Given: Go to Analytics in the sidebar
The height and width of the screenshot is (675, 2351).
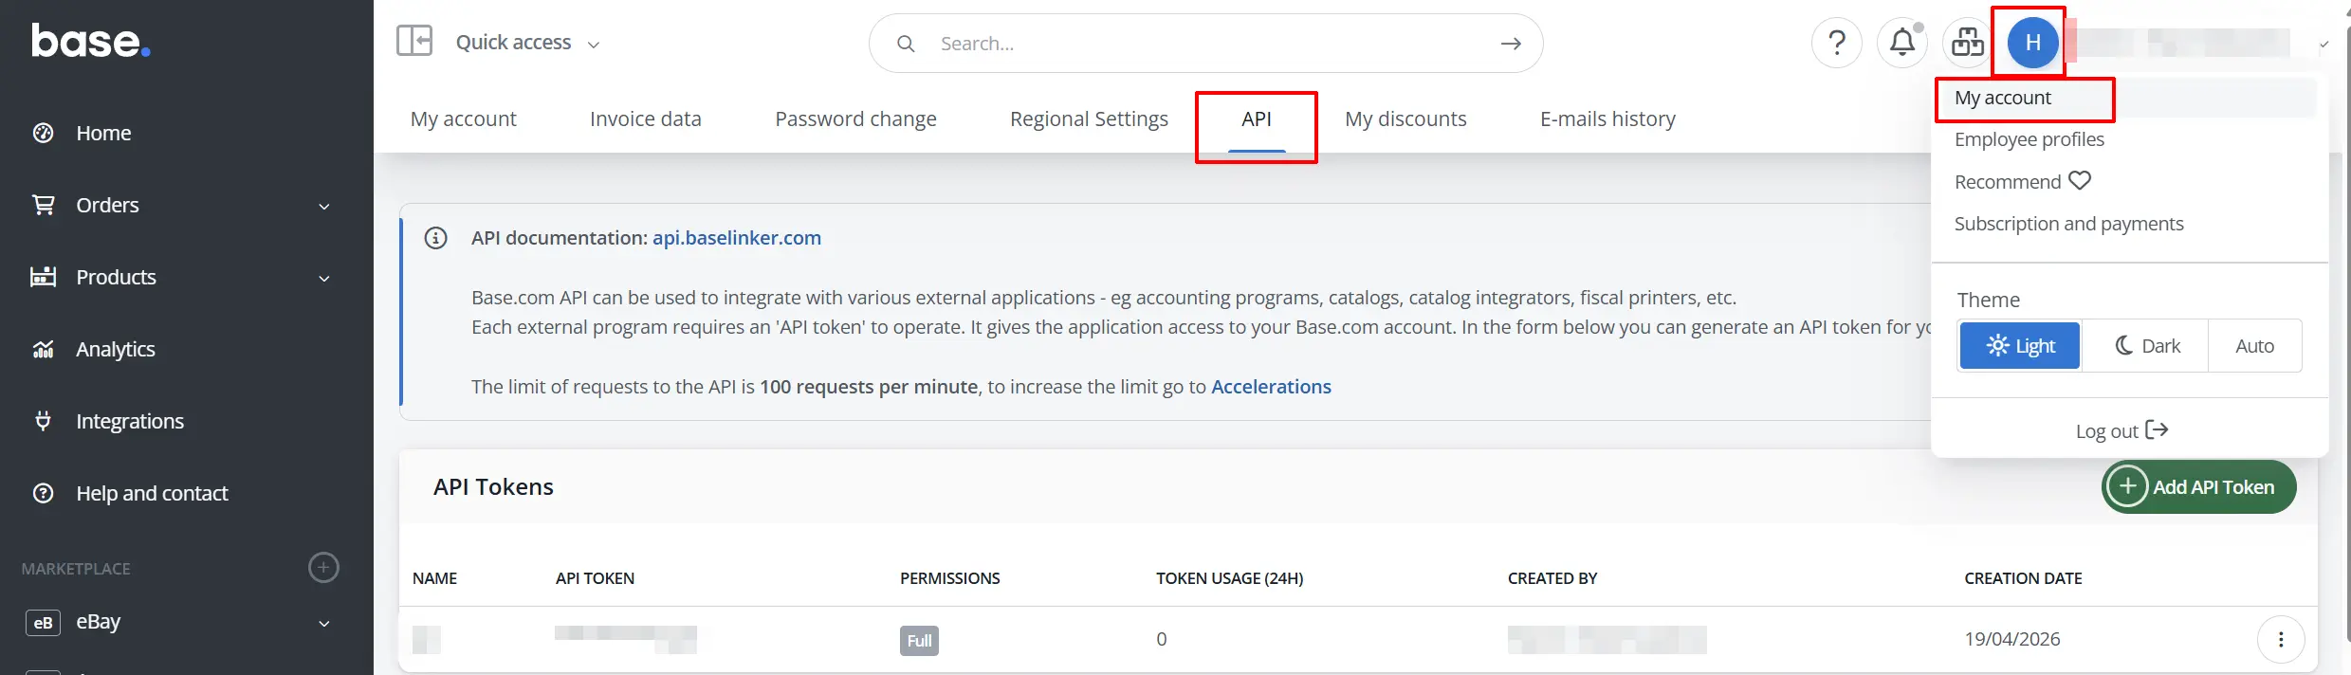Looking at the screenshot, I should coord(115,349).
